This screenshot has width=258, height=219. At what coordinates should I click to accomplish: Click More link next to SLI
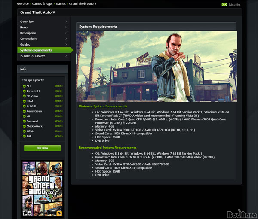pos(59,86)
